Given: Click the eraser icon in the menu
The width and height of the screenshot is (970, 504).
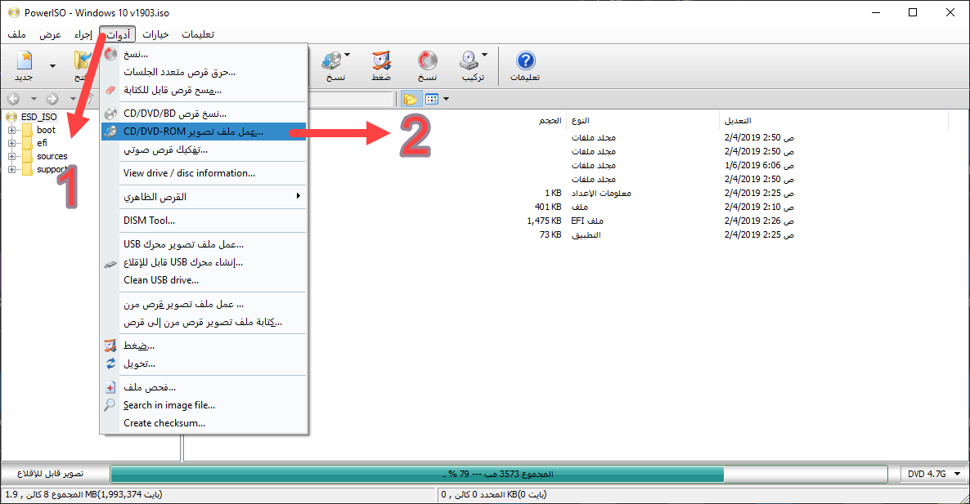Looking at the screenshot, I should 110,90.
